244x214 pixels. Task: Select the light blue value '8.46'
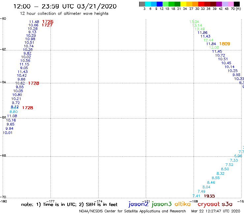coord(211,183)
